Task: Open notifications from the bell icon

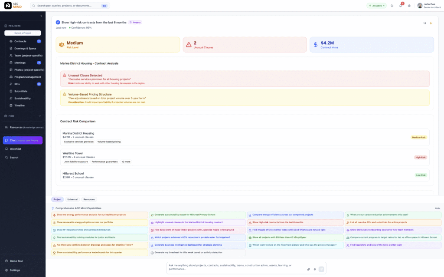Action: (400, 6)
